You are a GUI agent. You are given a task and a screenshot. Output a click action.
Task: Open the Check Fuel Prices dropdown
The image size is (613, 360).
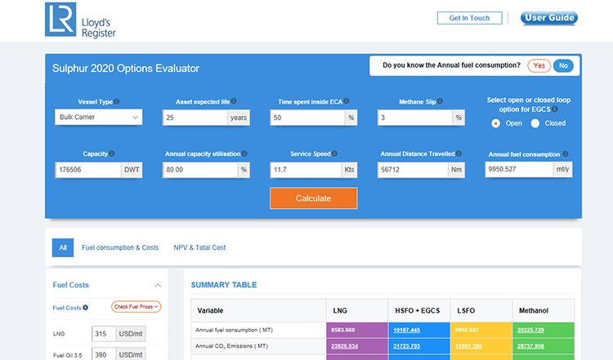point(136,307)
